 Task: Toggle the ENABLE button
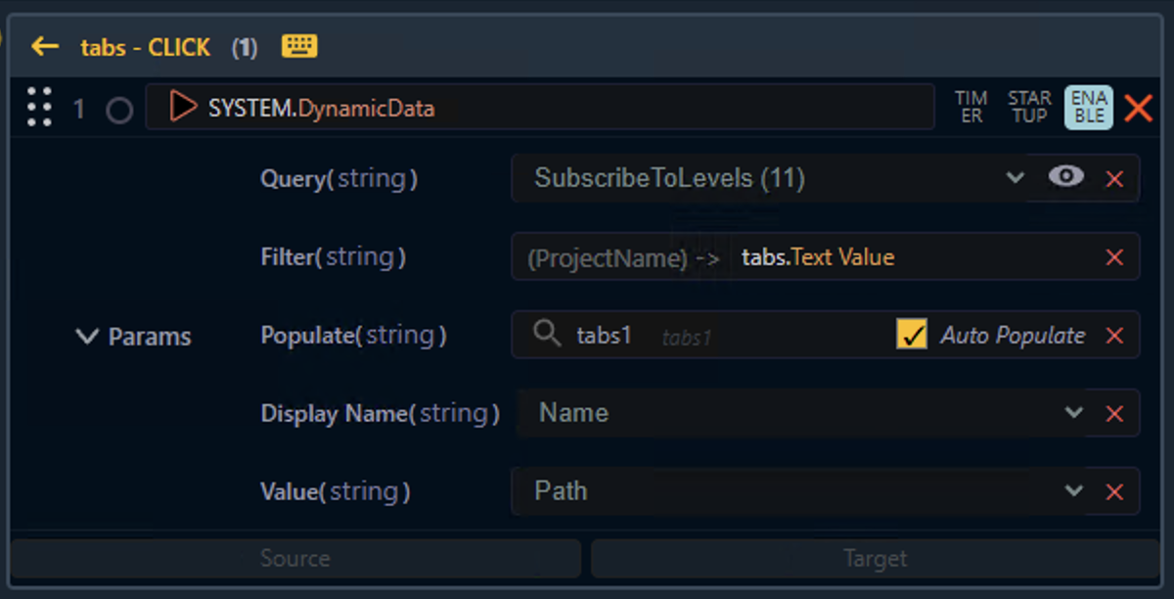pyautogui.click(x=1088, y=107)
